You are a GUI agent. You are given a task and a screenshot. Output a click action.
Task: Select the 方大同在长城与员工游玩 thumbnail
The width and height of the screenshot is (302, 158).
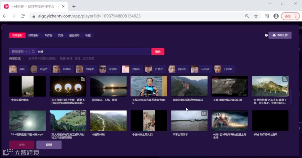68,121
